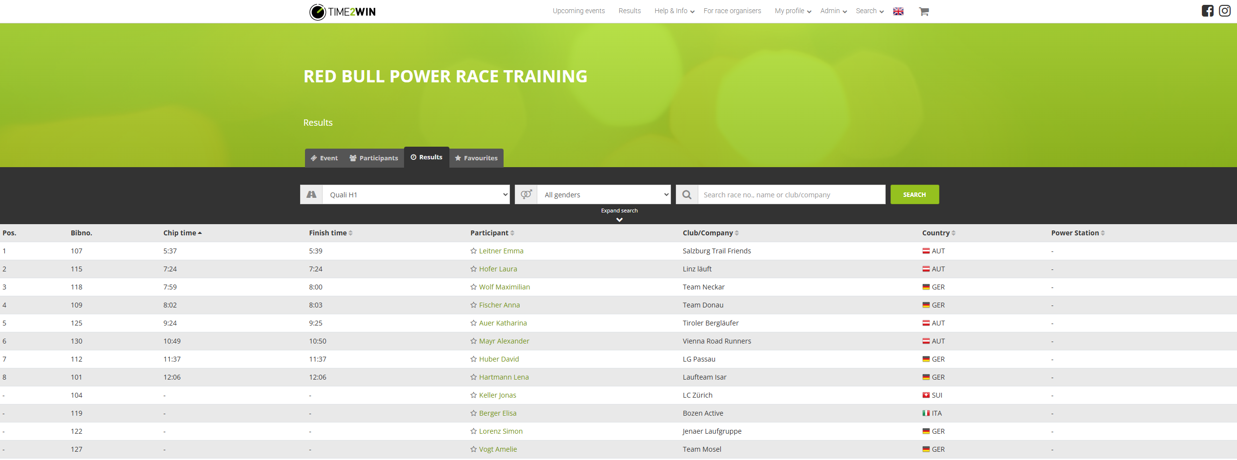1237x460 pixels.
Task: Open For race organisers page
Action: [x=732, y=11]
